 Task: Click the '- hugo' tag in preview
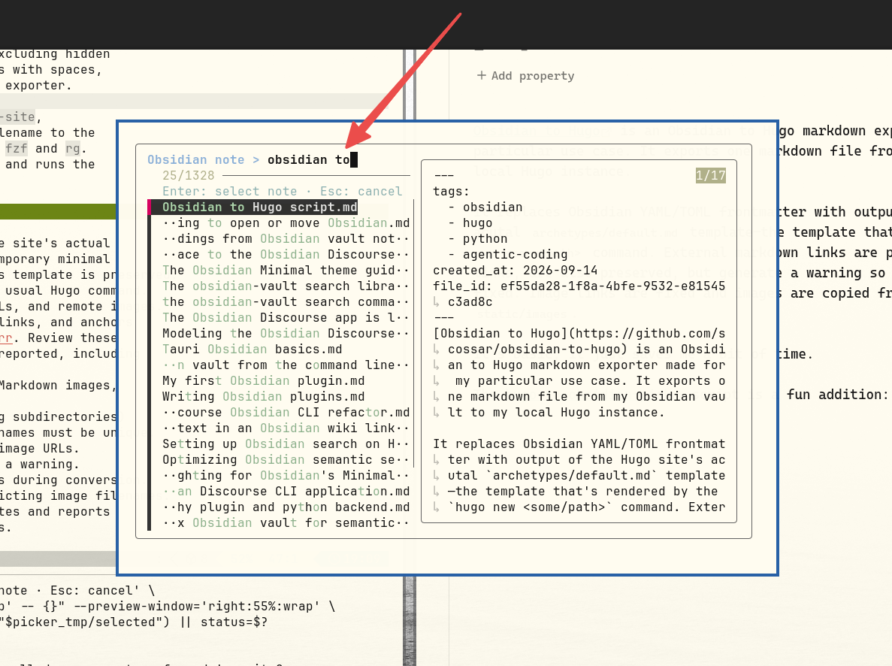point(470,223)
